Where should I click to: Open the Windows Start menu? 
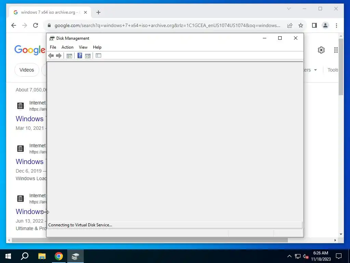[8, 256]
